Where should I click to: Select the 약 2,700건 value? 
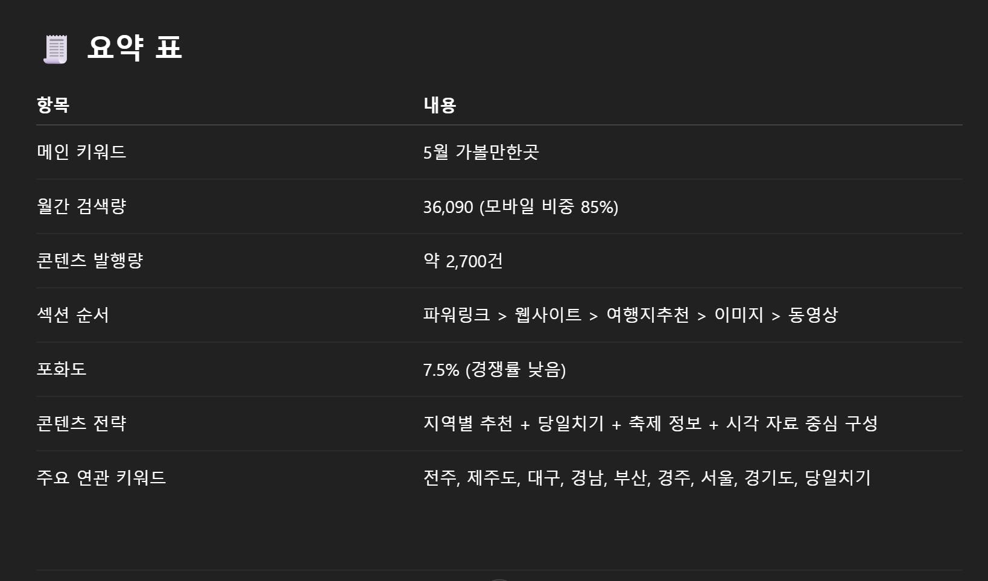[x=463, y=261]
